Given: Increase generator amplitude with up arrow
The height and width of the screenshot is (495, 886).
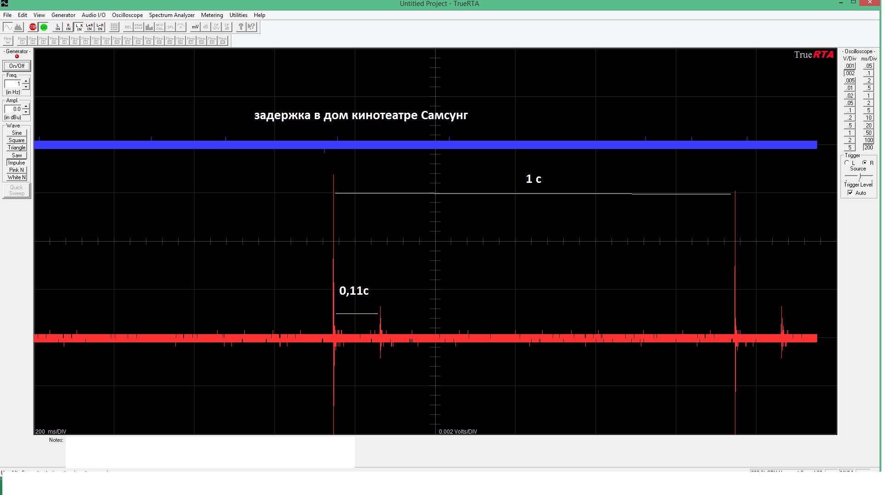Looking at the screenshot, I should coord(26,107).
